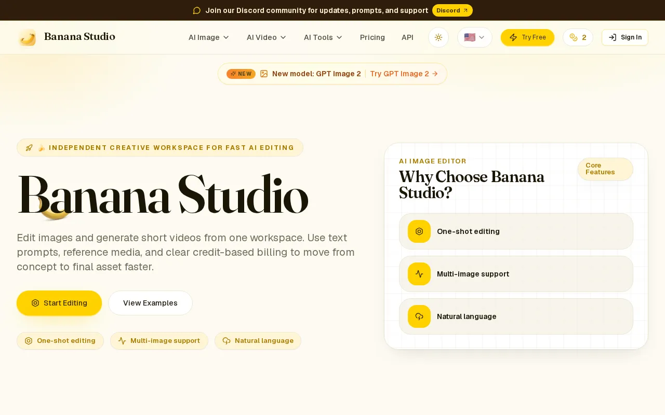Click the Multi-image support chip below buttons
Image resolution: width=665 pixels, height=415 pixels.
159,341
